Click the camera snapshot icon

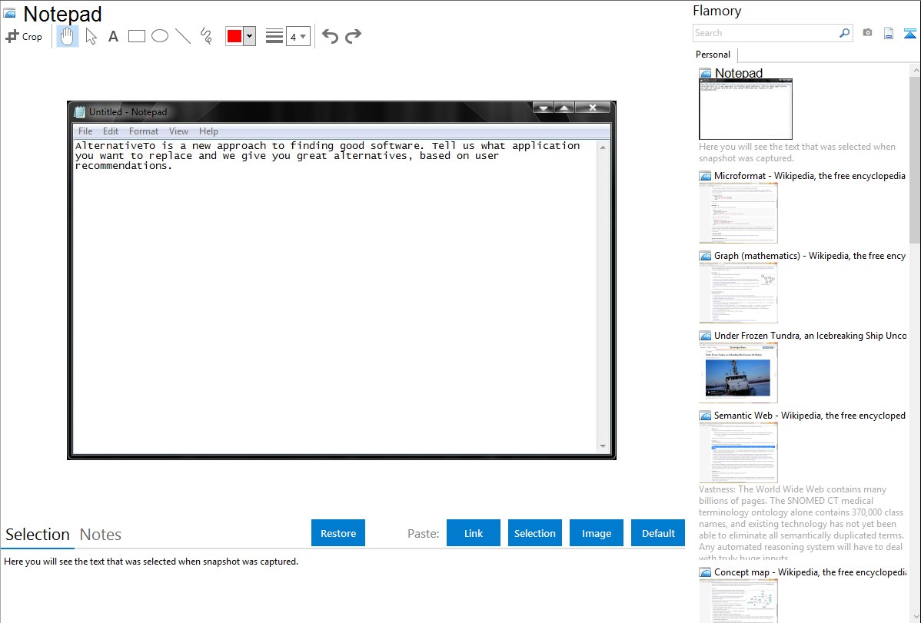tap(867, 33)
